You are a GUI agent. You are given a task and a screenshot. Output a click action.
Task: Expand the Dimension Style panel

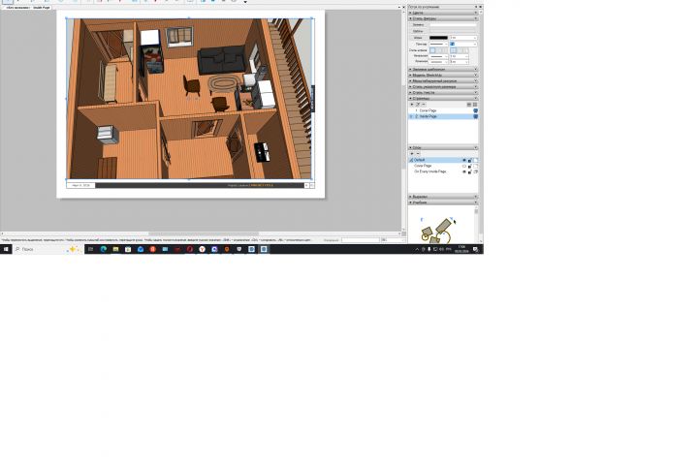443,87
